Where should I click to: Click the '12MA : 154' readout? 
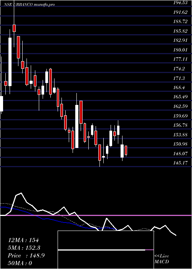click(x=24, y=240)
